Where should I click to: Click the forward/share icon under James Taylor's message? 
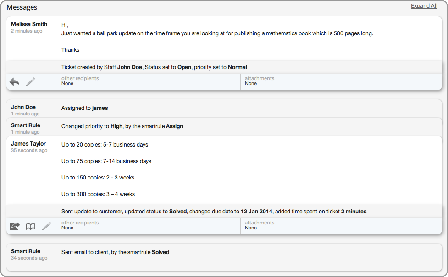(x=15, y=226)
